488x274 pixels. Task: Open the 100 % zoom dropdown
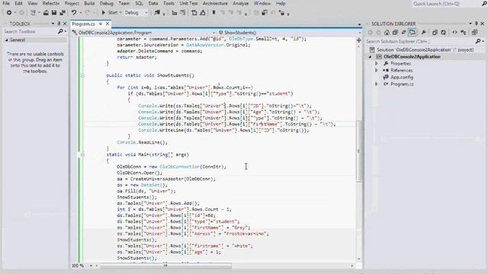point(91,266)
